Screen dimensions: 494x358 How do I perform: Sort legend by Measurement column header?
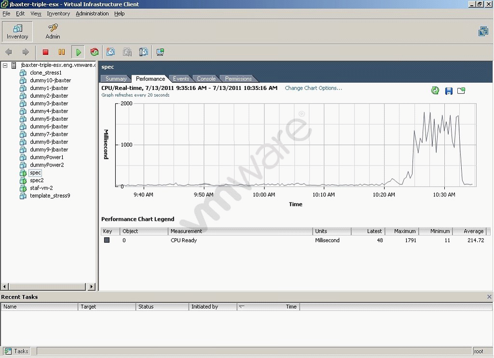pyautogui.click(x=240, y=231)
